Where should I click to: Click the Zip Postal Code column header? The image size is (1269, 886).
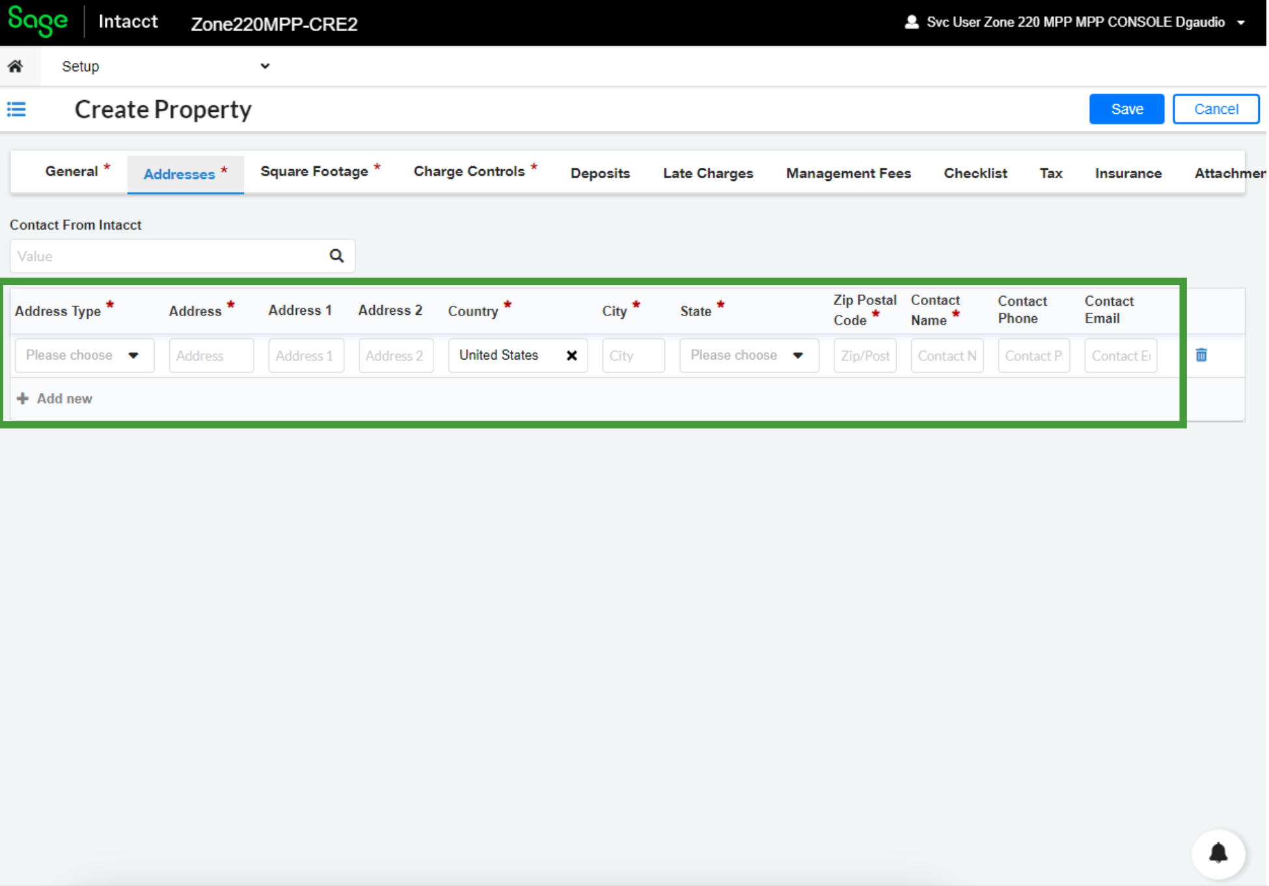(865, 310)
